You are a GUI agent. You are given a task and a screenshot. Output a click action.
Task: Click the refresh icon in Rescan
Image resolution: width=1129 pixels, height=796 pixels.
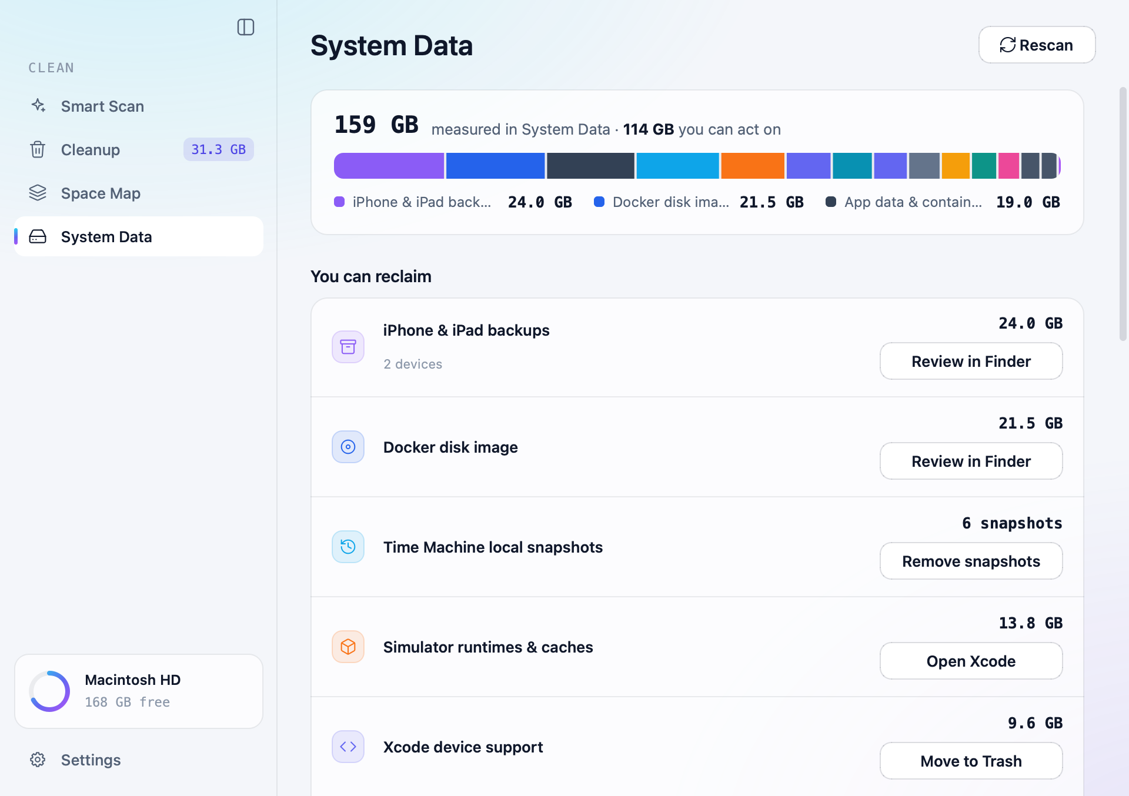point(1008,45)
